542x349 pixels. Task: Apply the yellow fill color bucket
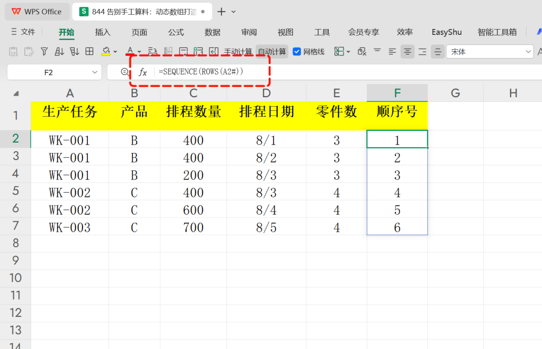[x=106, y=52]
